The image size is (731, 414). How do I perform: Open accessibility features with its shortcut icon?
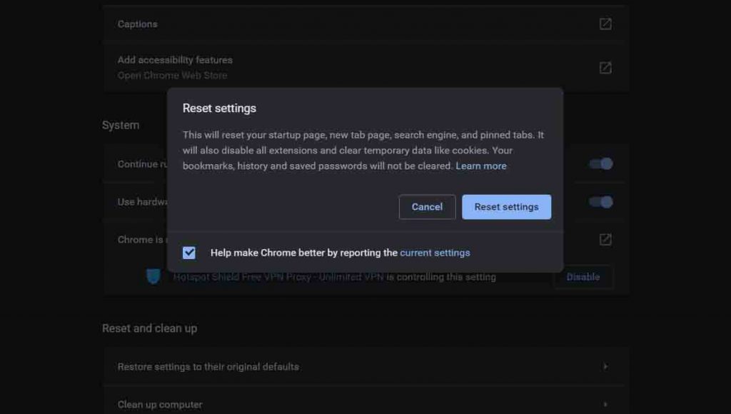coord(605,67)
